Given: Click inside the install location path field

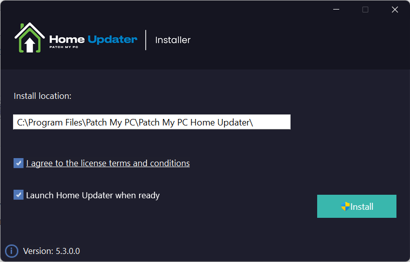Looking at the screenshot, I should (x=152, y=122).
